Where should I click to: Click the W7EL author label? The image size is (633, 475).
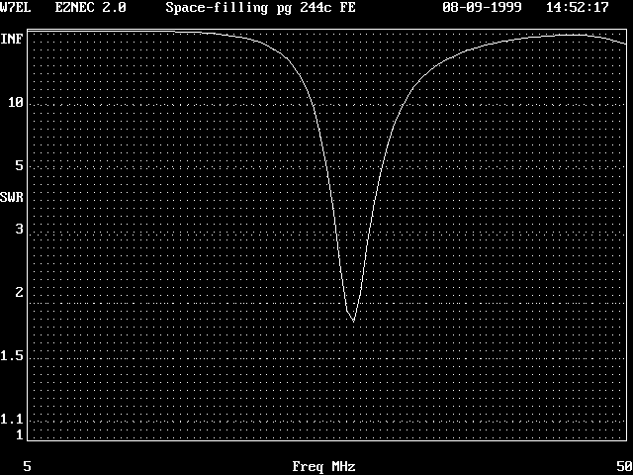tap(16, 7)
